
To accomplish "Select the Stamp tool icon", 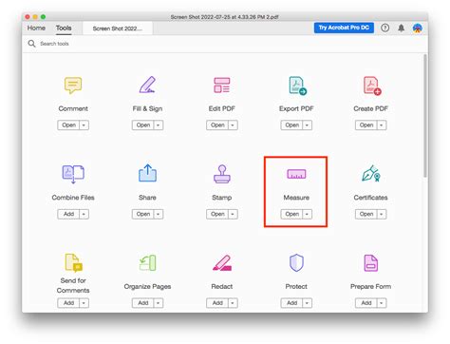I will click(222, 174).
